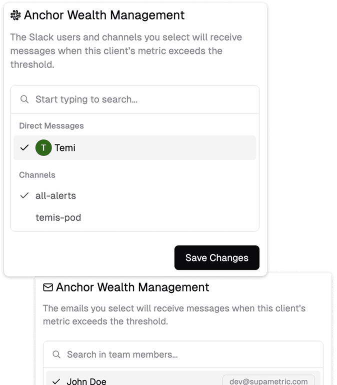The width and height of the screenshot is (337, 385).
Task: Focus the 'Search in team members' field
Action: [190, 355]
